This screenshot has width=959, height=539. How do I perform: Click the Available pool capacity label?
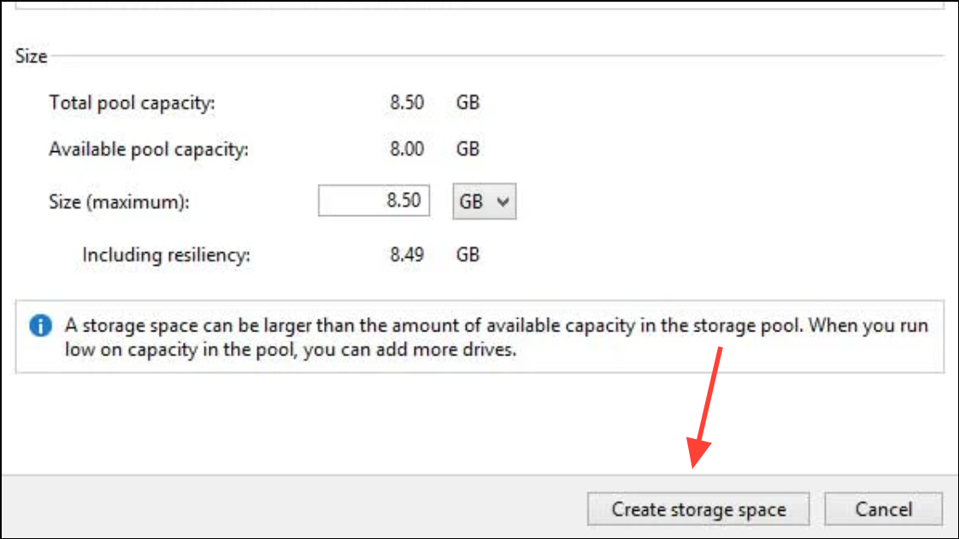[x=149, y=149]
